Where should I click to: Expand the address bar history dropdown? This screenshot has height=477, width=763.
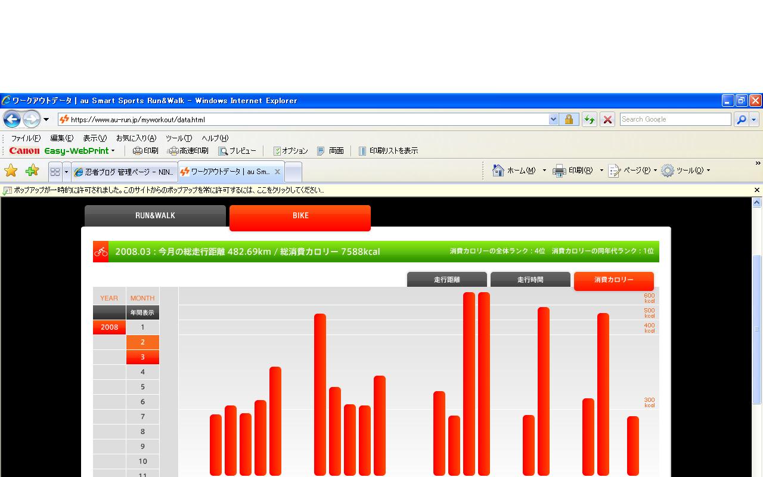554,119
